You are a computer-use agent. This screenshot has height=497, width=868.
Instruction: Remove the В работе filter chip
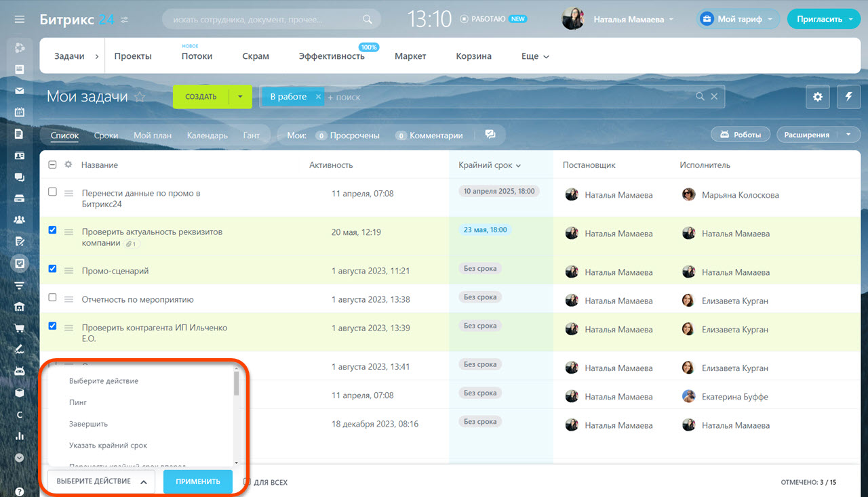(318, 97)
